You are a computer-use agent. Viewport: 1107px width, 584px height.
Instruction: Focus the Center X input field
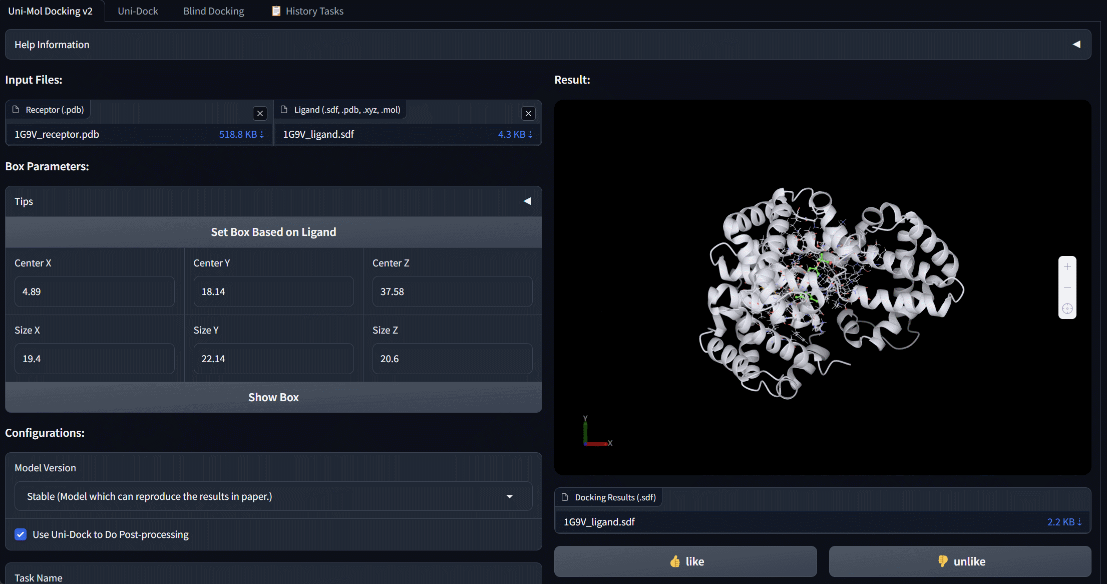(x=94, y=291)
